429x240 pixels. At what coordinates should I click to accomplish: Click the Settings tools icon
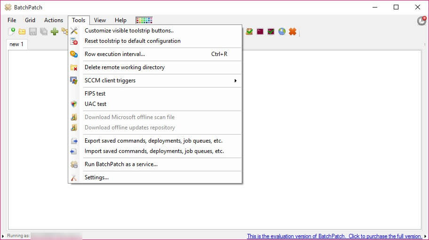click(74, 177)
